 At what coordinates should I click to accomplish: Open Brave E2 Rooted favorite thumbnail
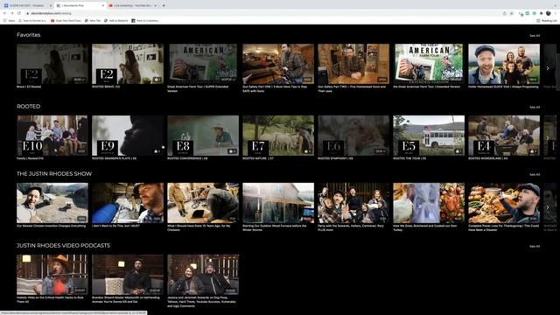[x=52, y=64]
